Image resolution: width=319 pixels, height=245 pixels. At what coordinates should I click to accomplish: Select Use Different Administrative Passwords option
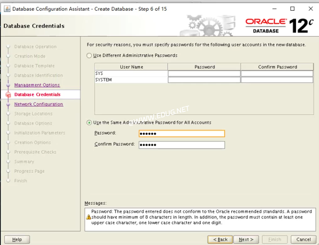[89, 55]
